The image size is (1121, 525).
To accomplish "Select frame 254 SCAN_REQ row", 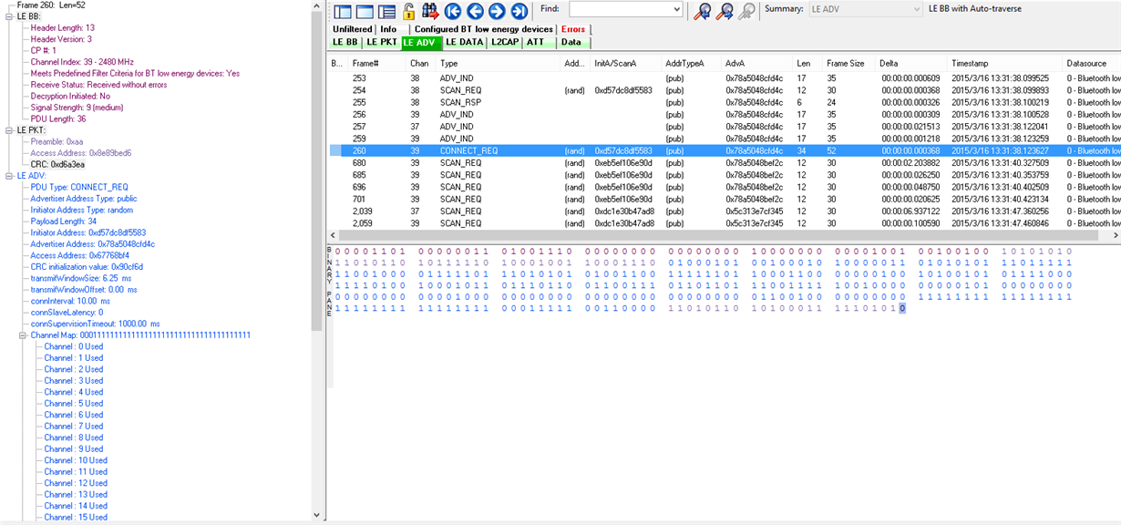I will (725, 90).
